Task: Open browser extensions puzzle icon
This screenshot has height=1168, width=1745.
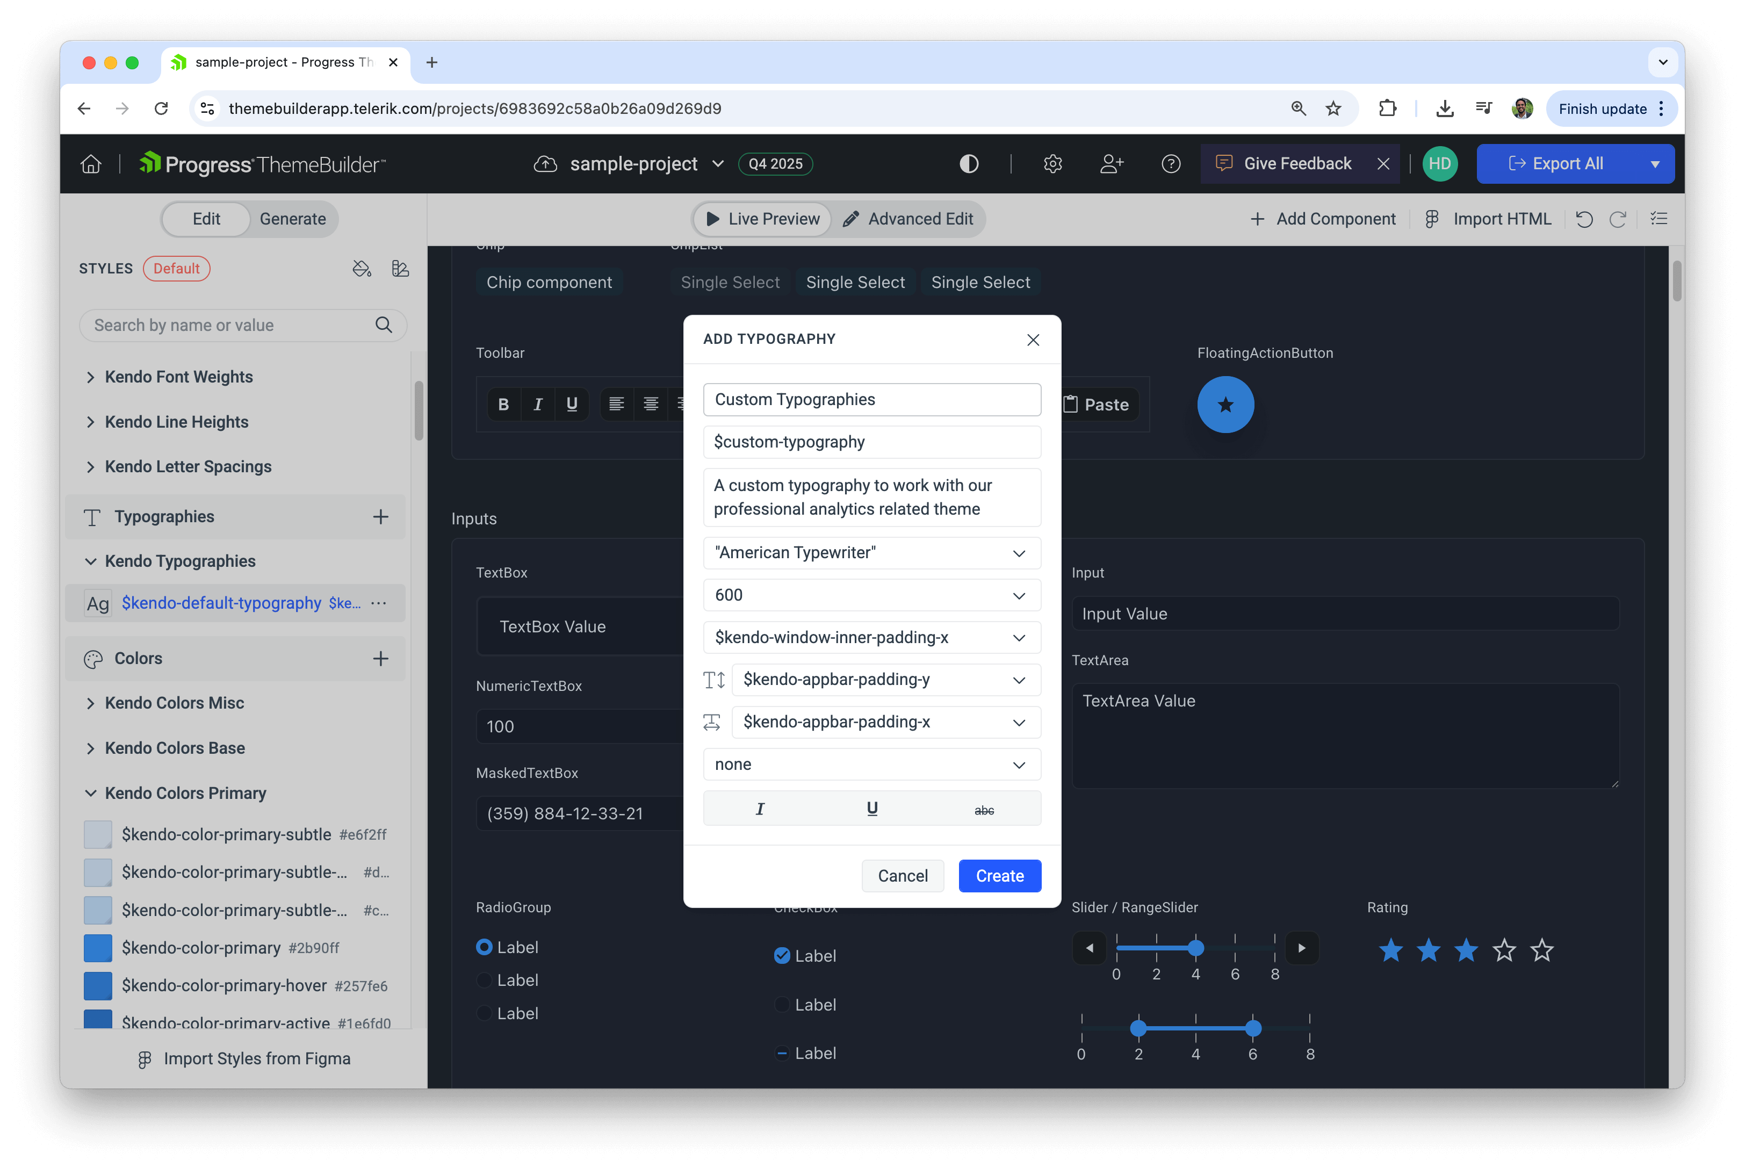Action: click(x=1387, y=109)
